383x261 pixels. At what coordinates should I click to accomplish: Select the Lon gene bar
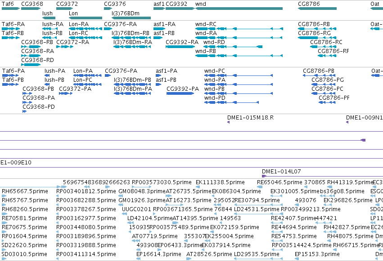point(86,18)
